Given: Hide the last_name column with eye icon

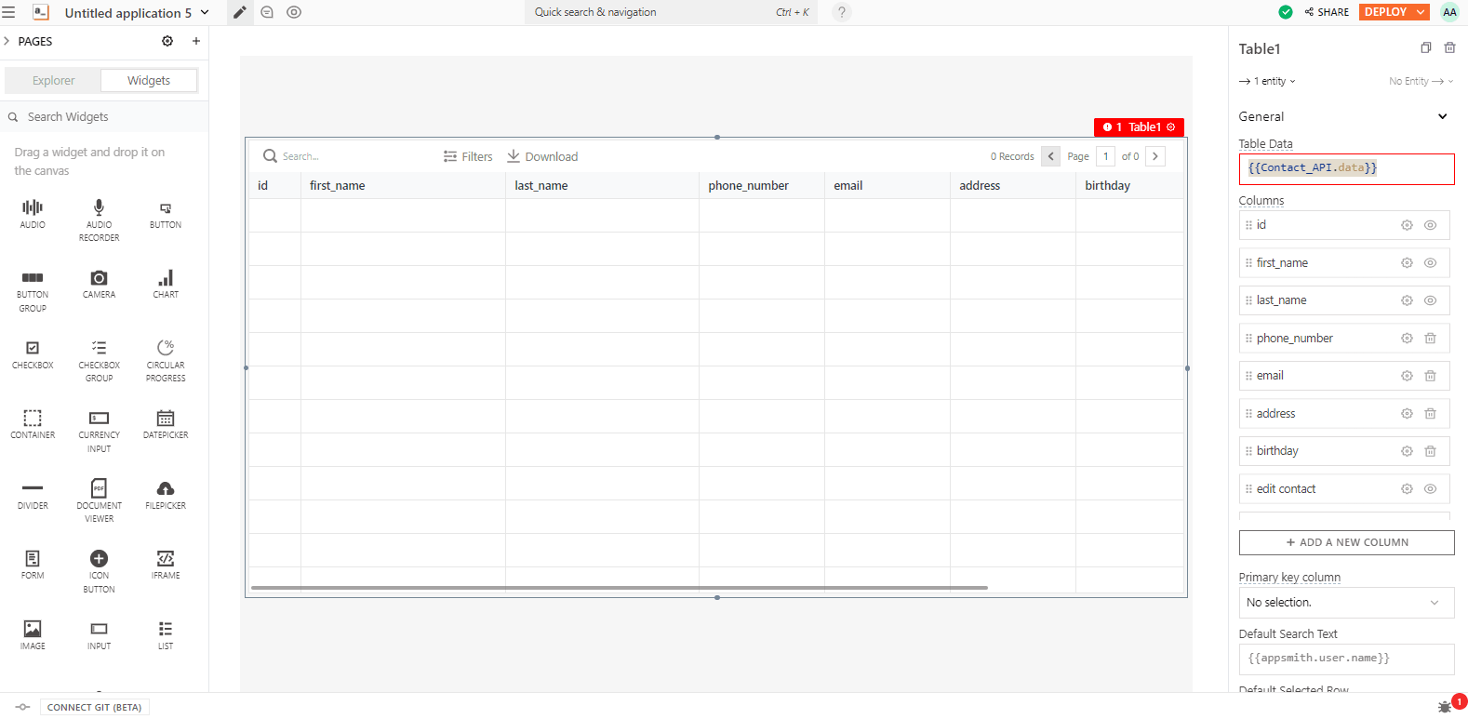Looking at the screenshot, I should (1431, 300).
